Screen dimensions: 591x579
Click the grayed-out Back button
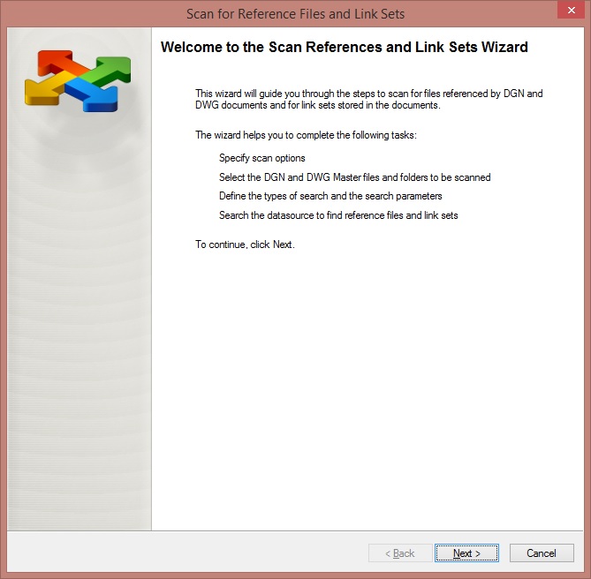[400, 553]
